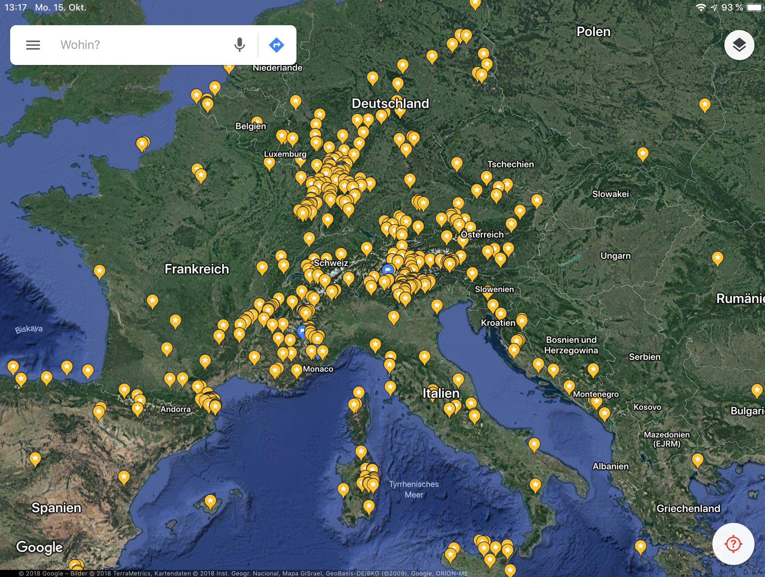Tap the microphone voice search icon
Screen dimensions: 765x577
pos(239,45)
